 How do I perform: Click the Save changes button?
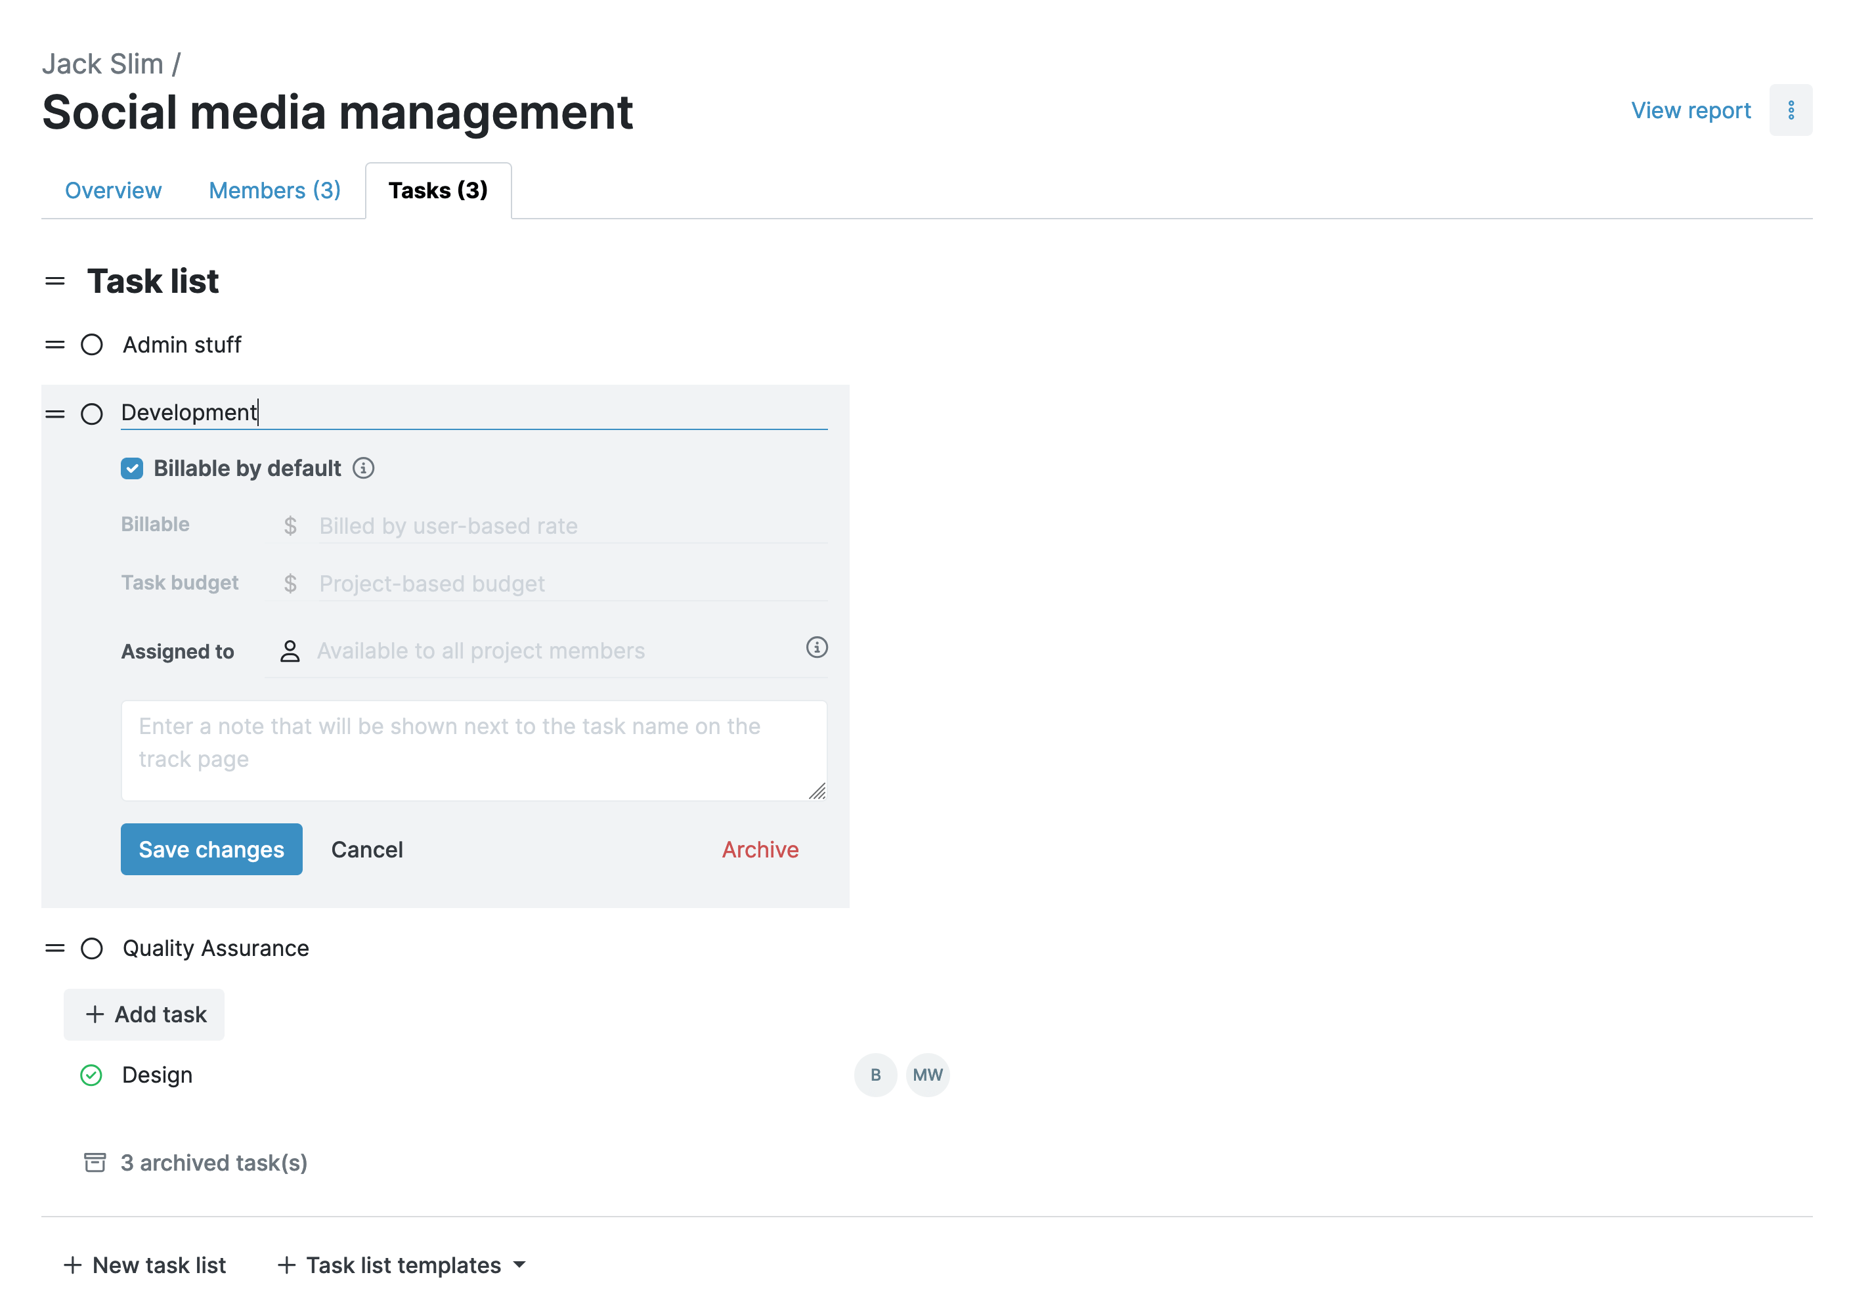[x=211, y=849]
